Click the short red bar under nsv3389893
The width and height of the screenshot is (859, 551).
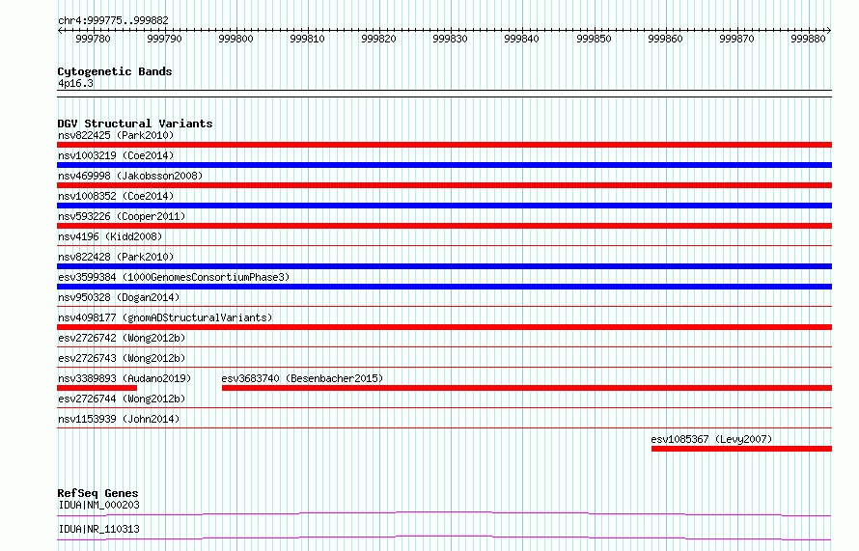click(x=97, y=388)
